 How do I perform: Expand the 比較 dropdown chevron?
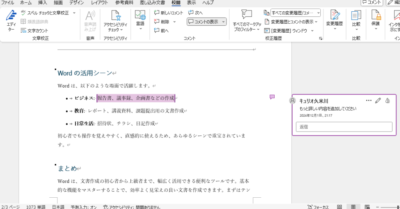click(356, 29)
